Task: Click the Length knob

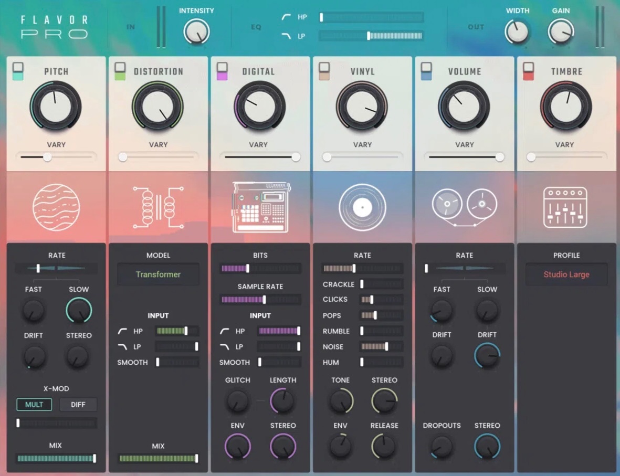Action: coord(283,400)
